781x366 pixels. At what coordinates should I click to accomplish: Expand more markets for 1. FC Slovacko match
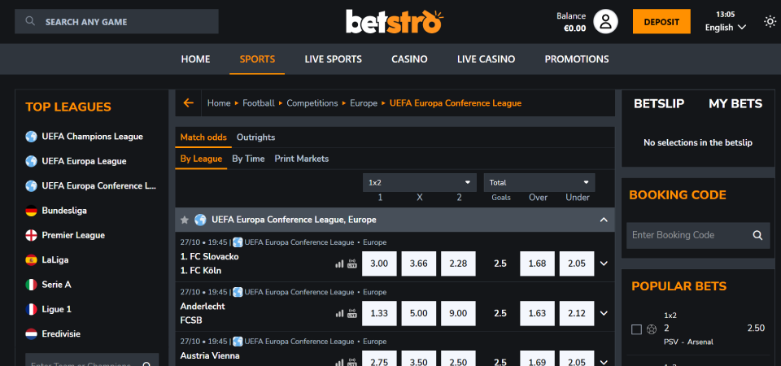point(604,264)
